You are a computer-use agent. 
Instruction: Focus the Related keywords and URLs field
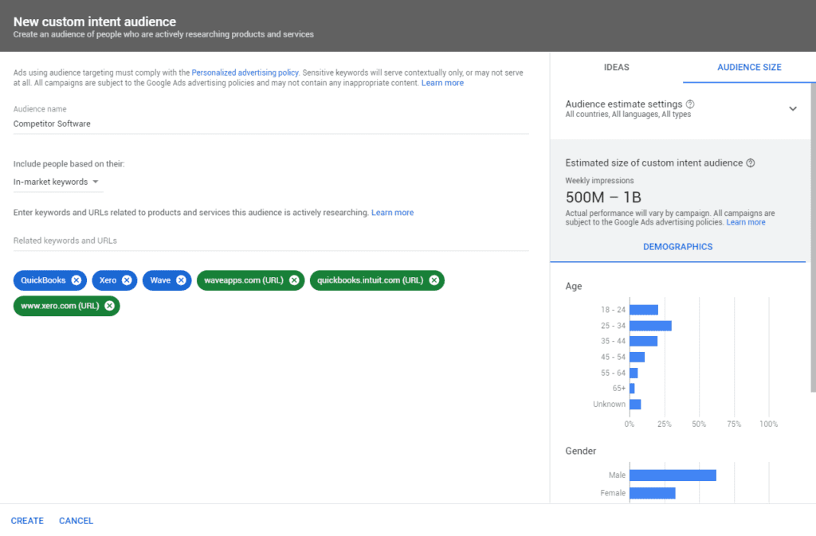[271, 241]
